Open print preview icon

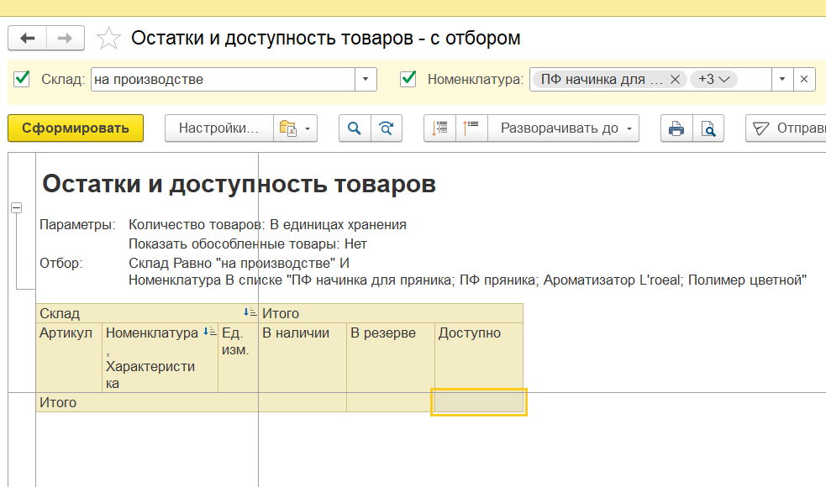(x=708, y=128)
